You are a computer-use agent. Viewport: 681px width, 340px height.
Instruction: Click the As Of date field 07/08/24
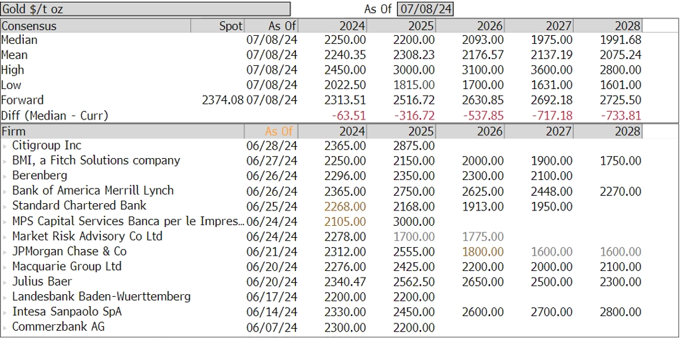coord(425,9)
